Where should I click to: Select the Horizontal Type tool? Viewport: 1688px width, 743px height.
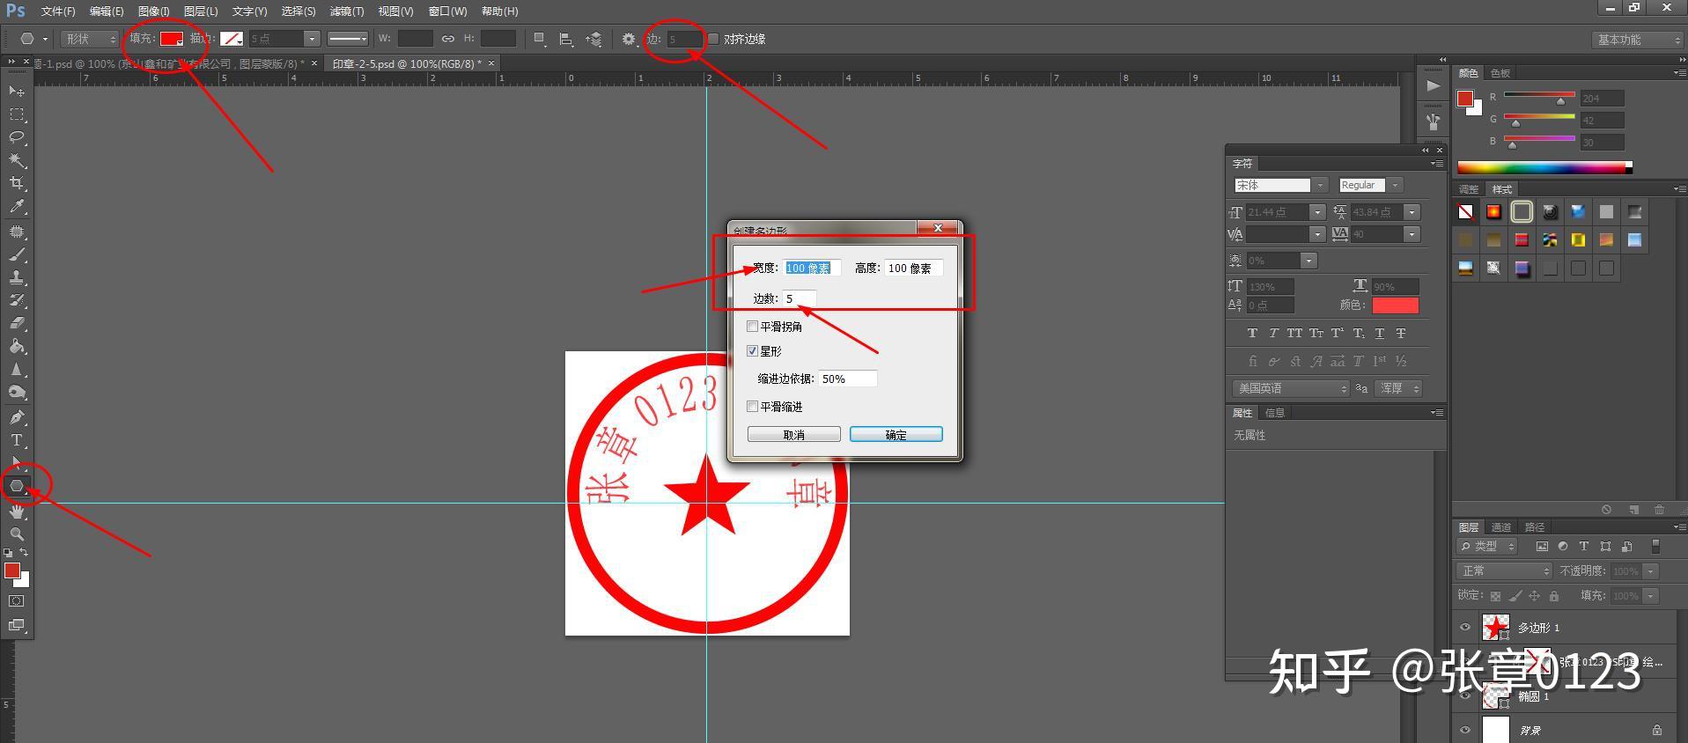click(17, 439)
